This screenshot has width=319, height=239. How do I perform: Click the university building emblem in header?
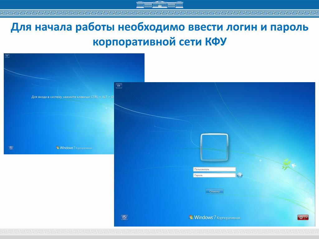tap(160, 4)
